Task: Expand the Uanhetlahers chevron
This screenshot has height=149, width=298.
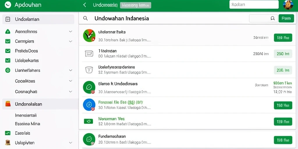Action: [70, 70]
